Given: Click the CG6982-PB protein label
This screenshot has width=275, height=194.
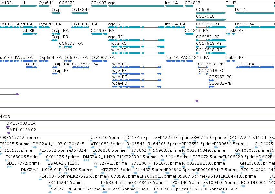Looking at the screenshot, I should (x=220, y=83).
